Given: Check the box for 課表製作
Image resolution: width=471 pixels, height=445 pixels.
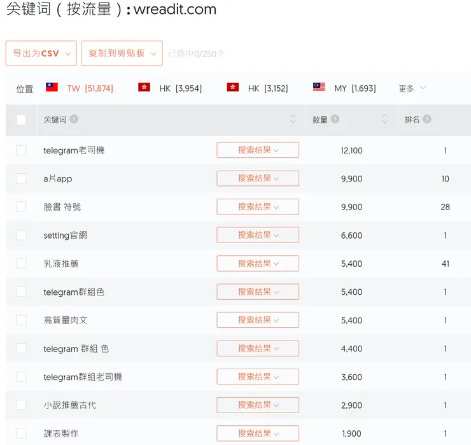Looking at the screenshot, I should pos(21,434).
